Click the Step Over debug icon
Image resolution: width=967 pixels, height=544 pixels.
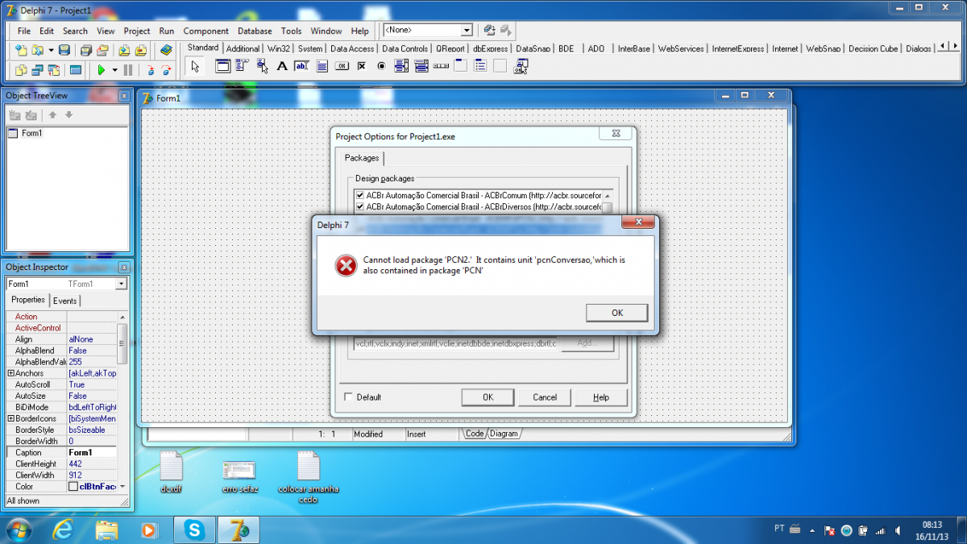tap(167, 70)
